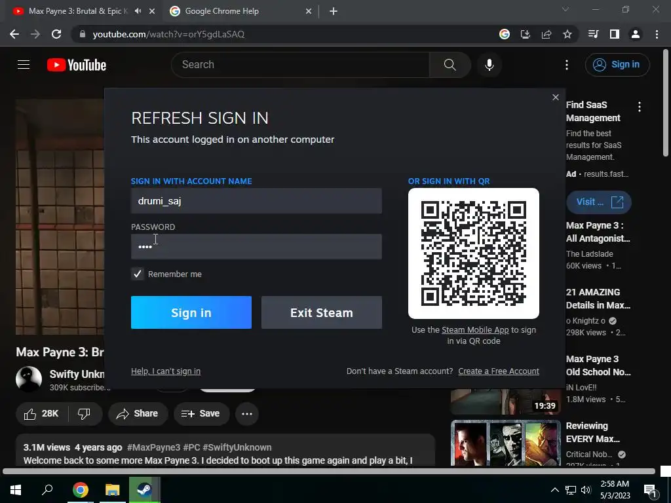Go back using Chrome back arrow

[14, 34]
